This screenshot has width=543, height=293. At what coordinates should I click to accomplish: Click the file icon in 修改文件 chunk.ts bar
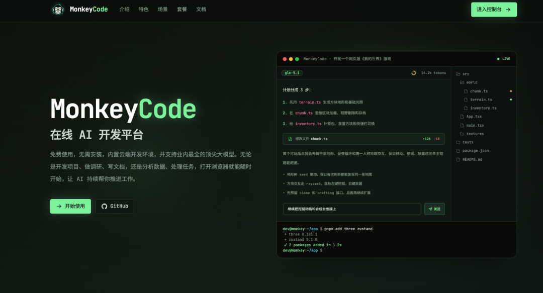click(x=290, y=139)
